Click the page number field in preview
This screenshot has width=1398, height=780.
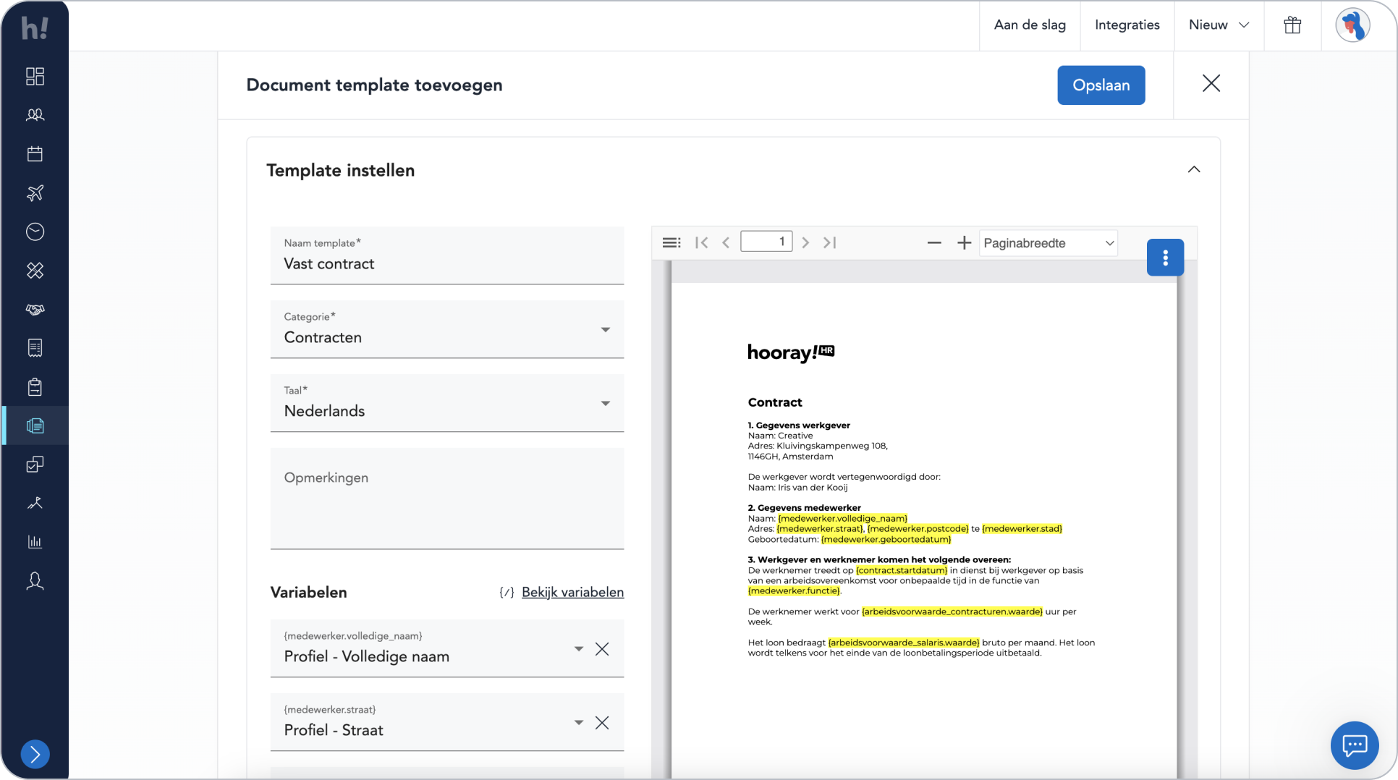(x=766, y=242)
